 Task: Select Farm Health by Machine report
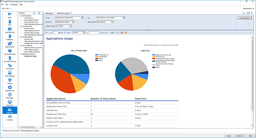pos(32,52)
